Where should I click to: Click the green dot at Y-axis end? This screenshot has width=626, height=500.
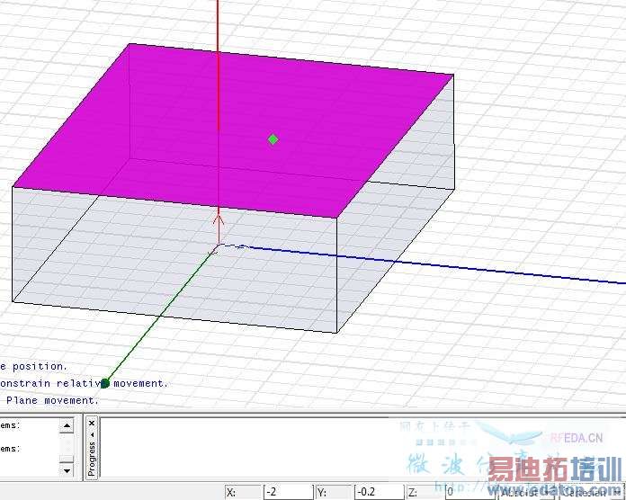coord(105,383)
